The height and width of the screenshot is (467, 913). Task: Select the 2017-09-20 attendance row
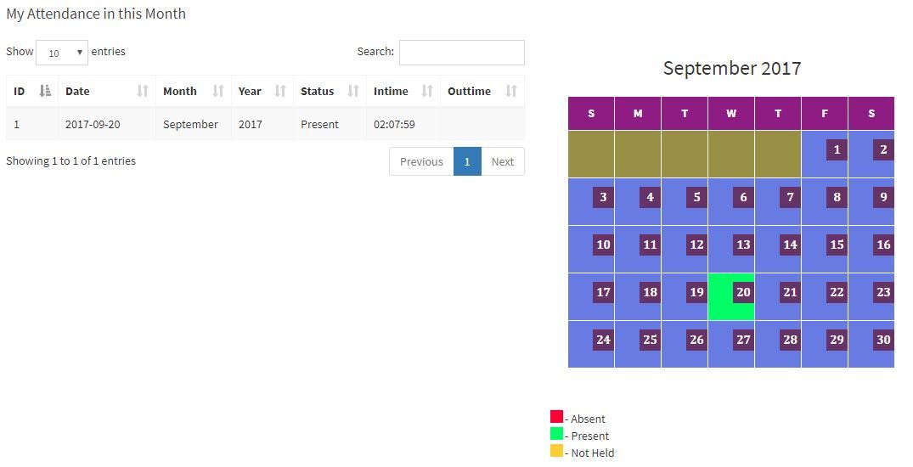[265, 124]
